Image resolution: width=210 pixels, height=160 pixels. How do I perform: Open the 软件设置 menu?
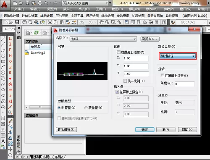click(x=172, y=16)
